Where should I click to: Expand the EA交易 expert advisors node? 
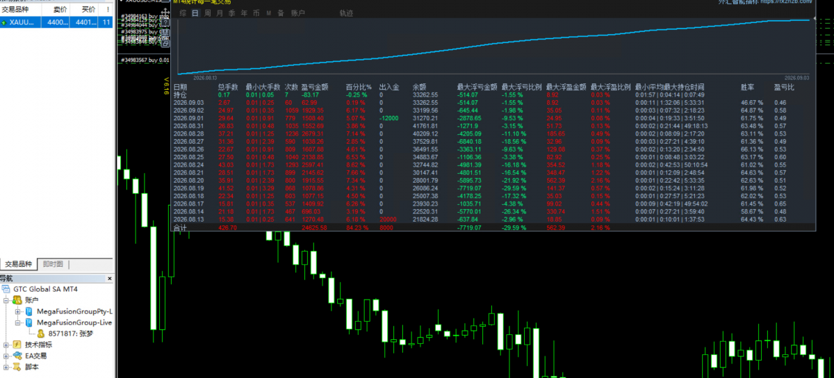pos(6,356)
